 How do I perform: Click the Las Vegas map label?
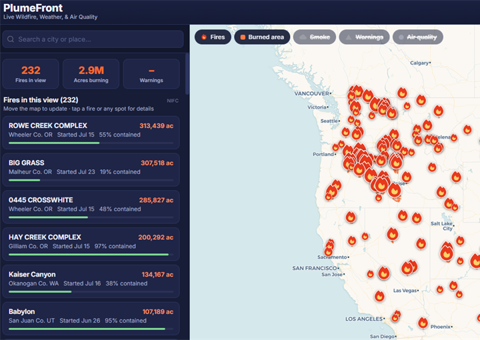point(405,291)
